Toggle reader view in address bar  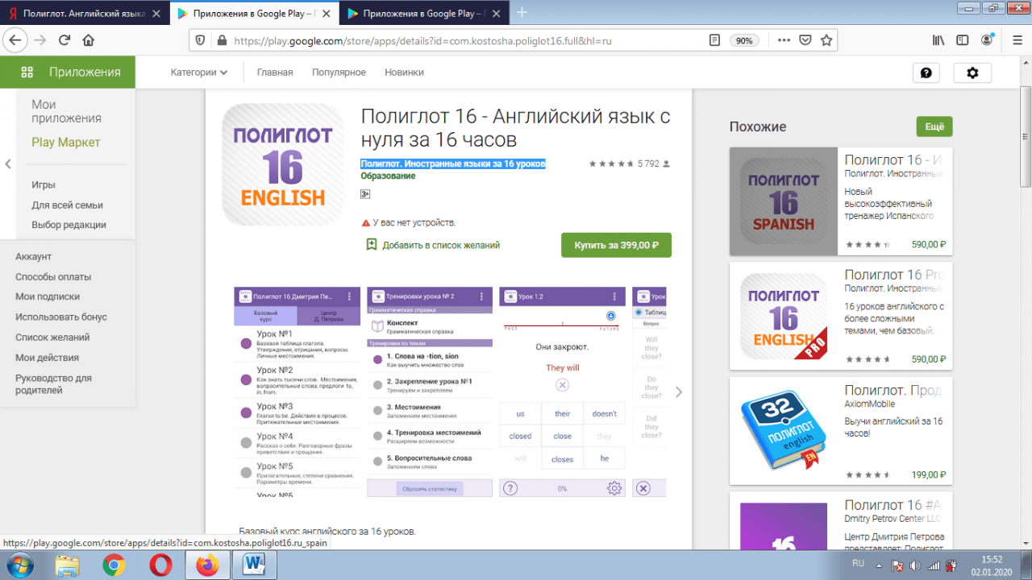(x=714, y=40)
